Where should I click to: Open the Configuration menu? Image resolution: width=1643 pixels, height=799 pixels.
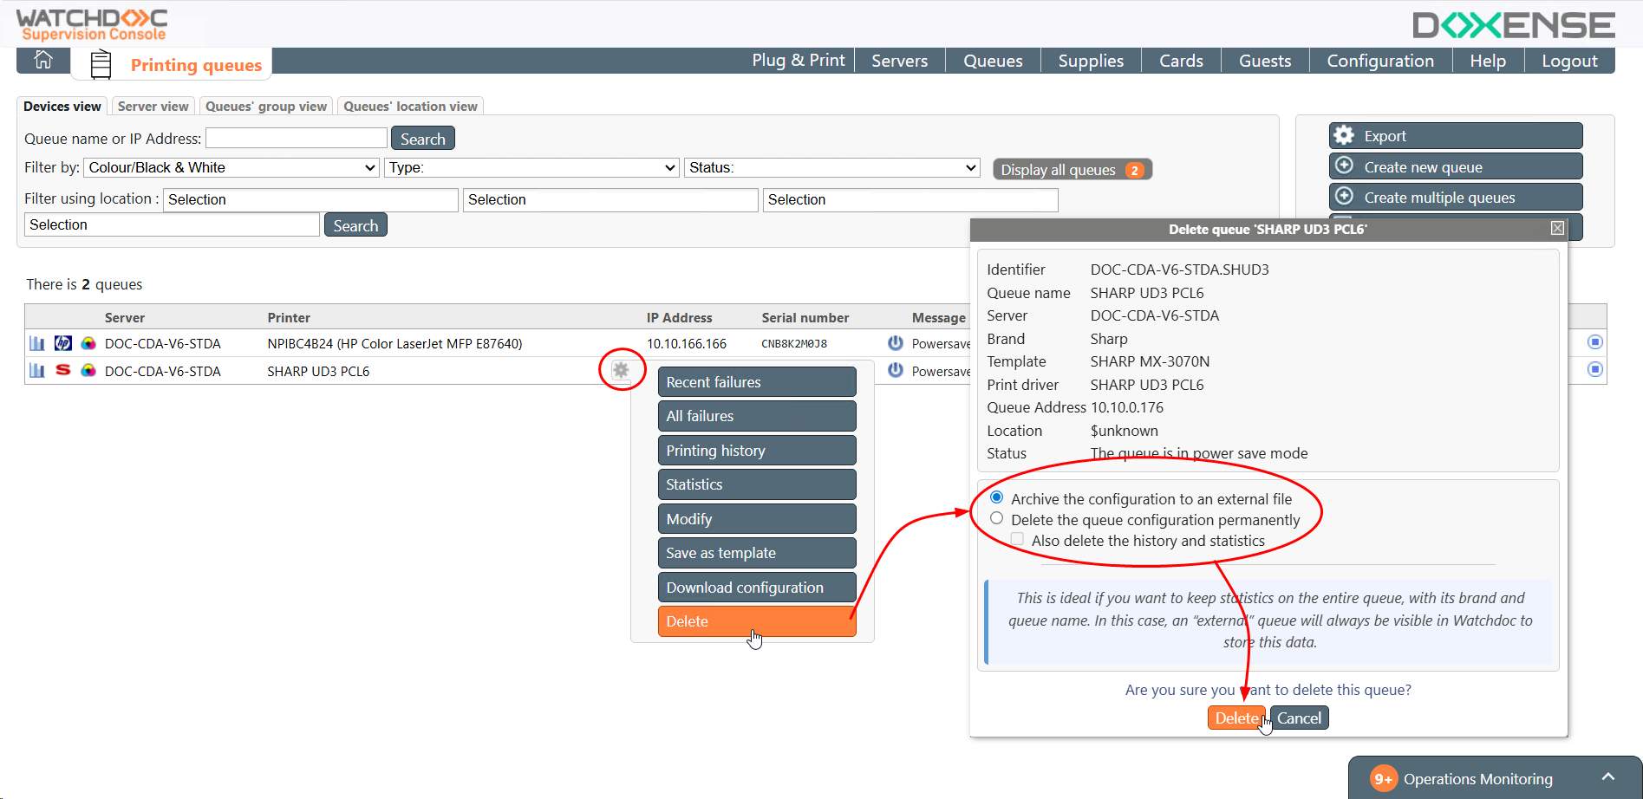1380,61
